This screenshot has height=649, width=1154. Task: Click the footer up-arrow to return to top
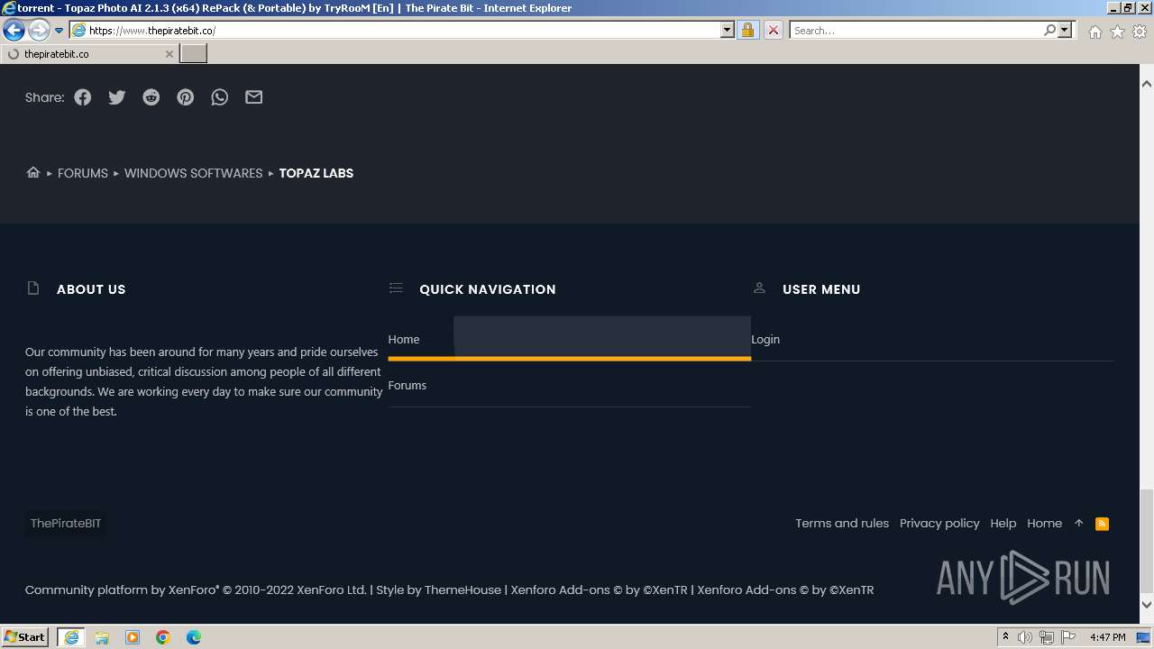1078,523
